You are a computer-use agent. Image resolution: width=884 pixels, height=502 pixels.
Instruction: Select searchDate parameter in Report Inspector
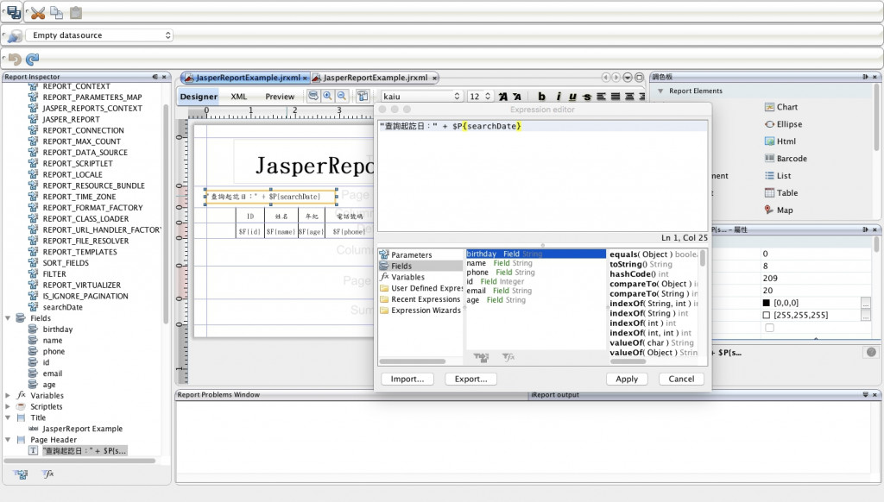tap(62, 307)
